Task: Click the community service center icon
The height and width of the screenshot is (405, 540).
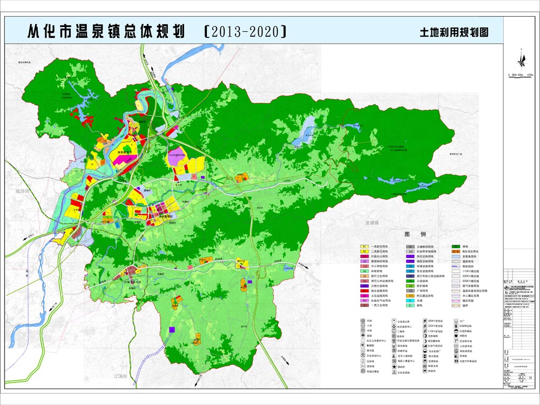Action: (394, 326)
